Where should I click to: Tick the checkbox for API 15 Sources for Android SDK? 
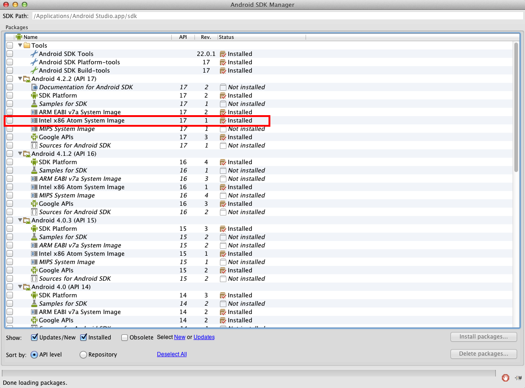click(10, 278)
